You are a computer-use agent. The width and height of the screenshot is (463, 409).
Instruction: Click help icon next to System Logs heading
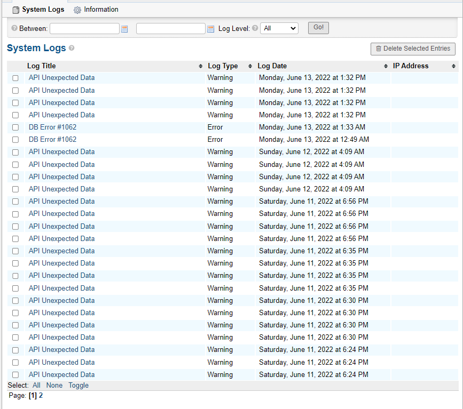click(x=72, y=48)
